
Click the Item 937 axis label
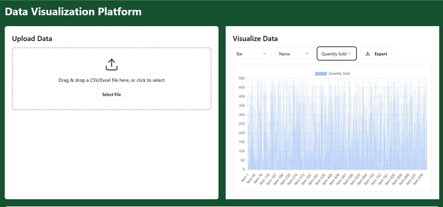pos(410,179)
